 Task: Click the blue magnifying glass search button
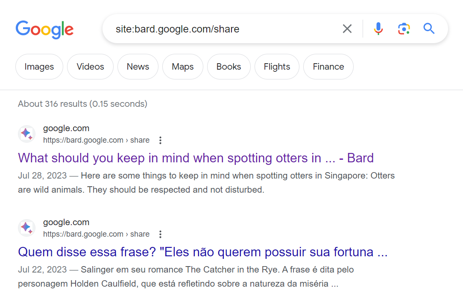tap(429, 29)
